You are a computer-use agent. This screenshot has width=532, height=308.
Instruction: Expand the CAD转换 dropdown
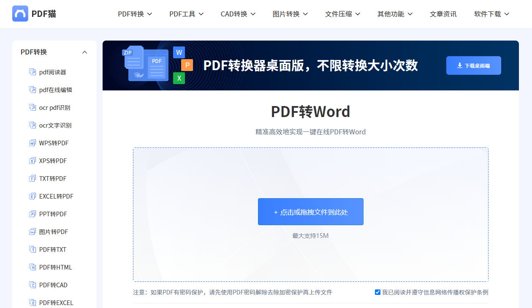(238, 14)
